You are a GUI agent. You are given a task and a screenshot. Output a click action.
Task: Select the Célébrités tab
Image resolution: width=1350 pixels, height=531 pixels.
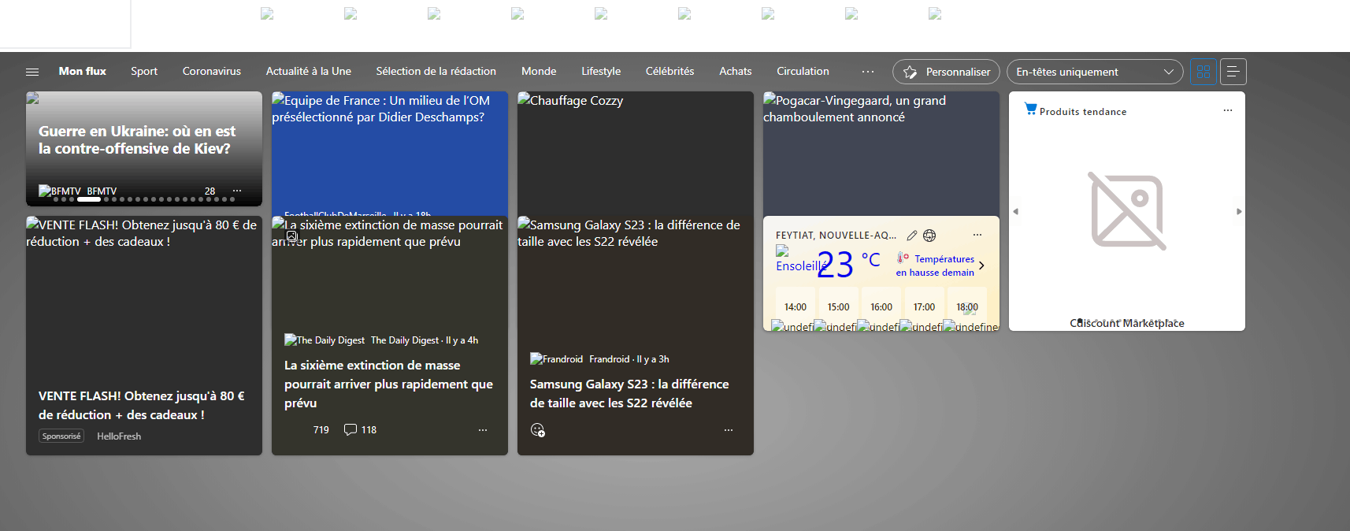tap(669, 71)
